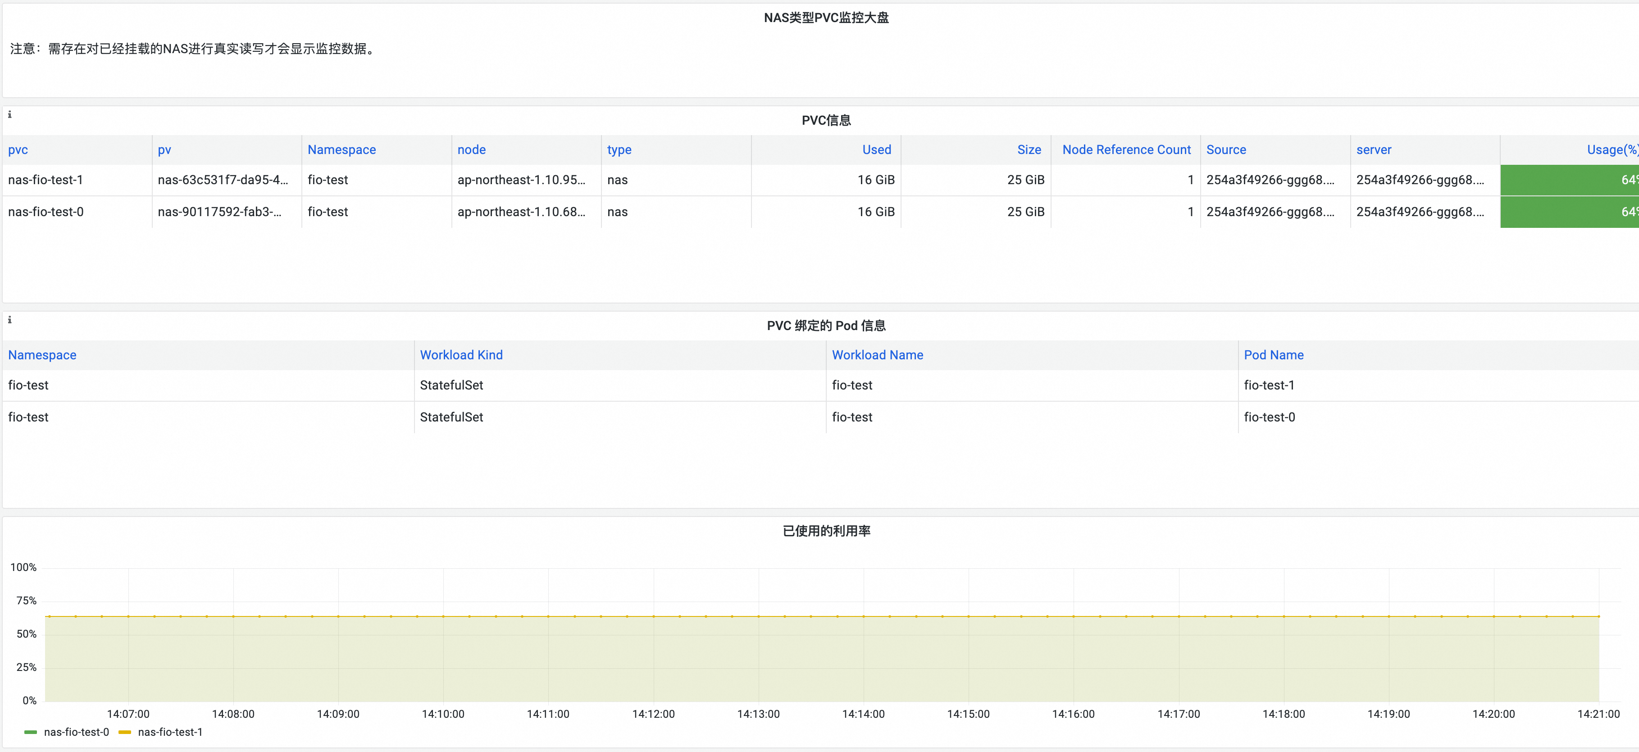This screenshot has height=752, width=1639.
Task: Sort by Pod Name column header
Action: pos(1273,355)
